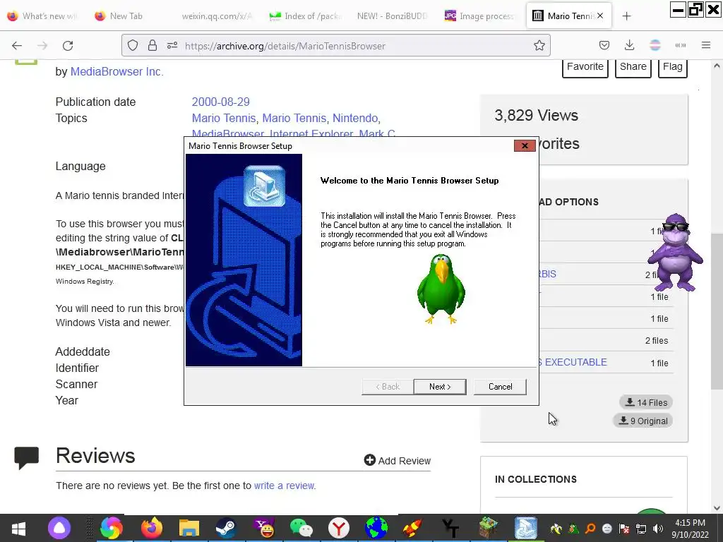Open the taskbar clock showing 4:15 PM

click(691, 528)
